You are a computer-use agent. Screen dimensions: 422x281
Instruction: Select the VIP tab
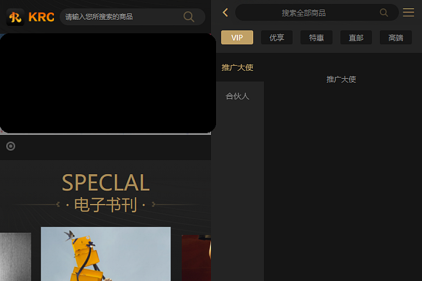tap(237, 37)
